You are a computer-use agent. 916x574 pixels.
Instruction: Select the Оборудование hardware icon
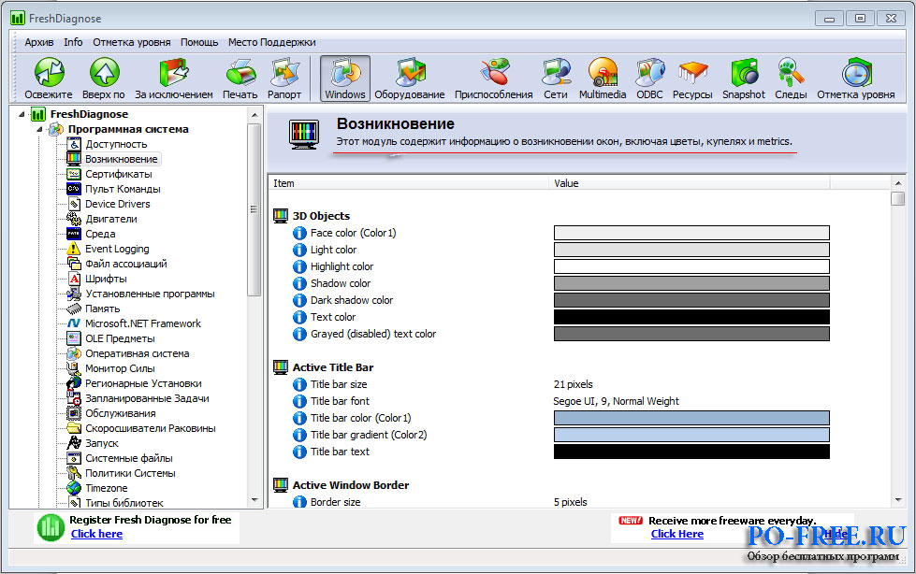click(410, 73)
